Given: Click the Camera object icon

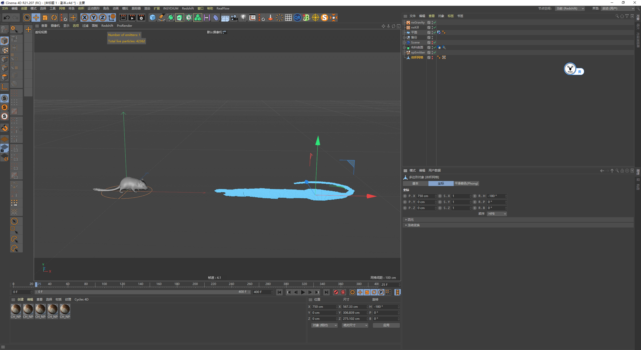Looking at the screenshot, I should coord(234,17).
